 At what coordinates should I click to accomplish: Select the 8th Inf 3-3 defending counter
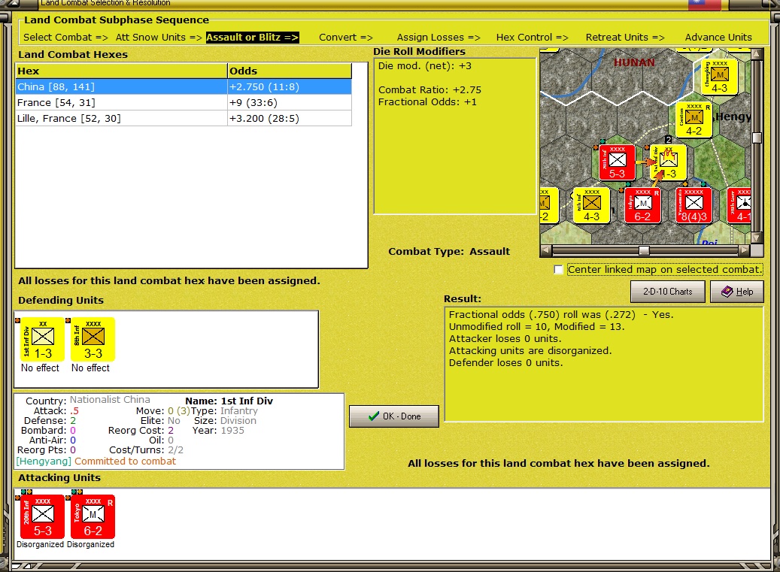pos(93,340)
